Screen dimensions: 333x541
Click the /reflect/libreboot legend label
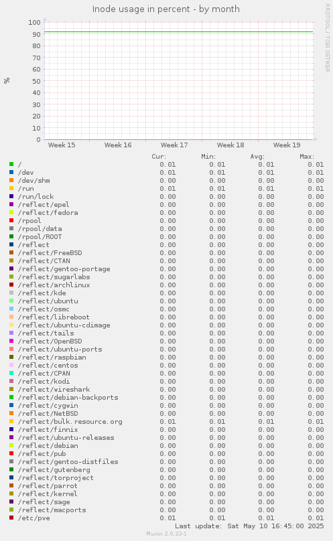pyautogui.click(x=54, y=317)
